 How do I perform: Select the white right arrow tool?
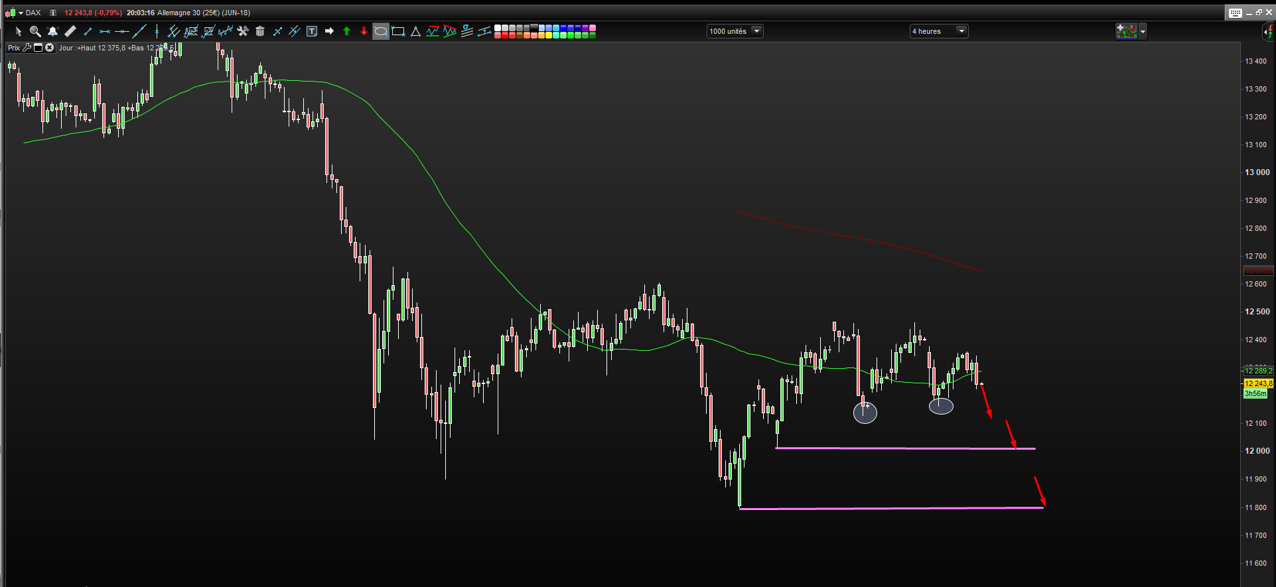tap(329, 31)
